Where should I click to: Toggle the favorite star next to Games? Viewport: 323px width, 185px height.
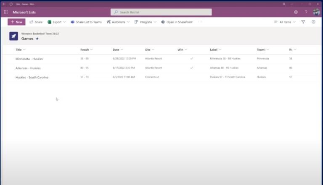[37, 39]
